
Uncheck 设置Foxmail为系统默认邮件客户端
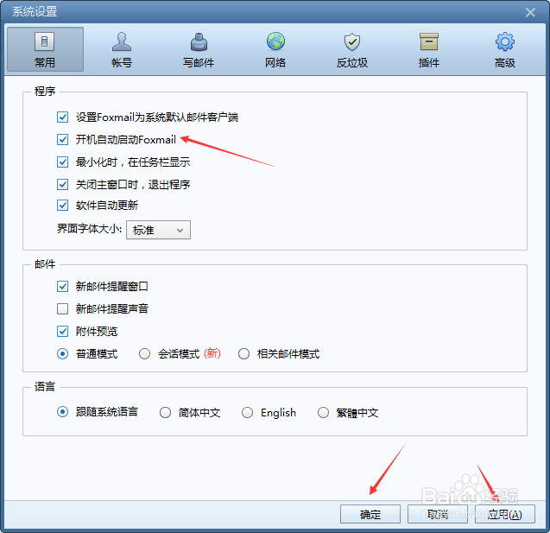click(x=63, y=117)
